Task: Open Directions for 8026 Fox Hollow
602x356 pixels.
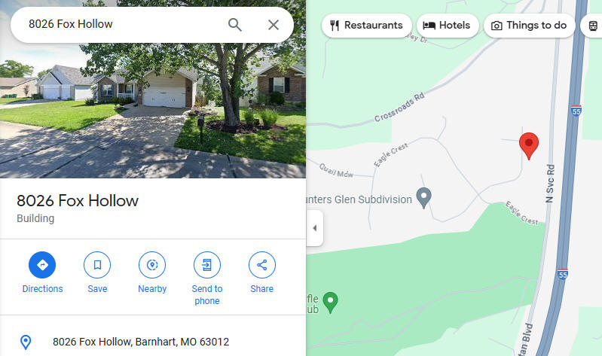Action: click(x=42, y=272)
